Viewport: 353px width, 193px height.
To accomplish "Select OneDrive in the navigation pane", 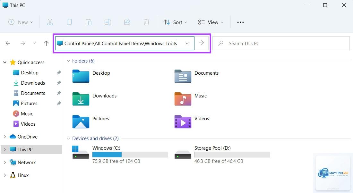I will pos(23,137).
